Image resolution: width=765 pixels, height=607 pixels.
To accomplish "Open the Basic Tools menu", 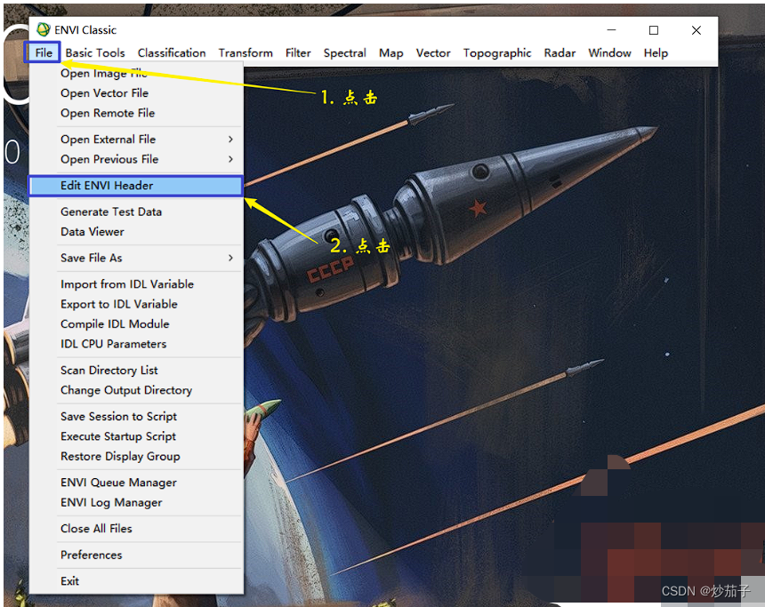I will [x=95, y=52].
